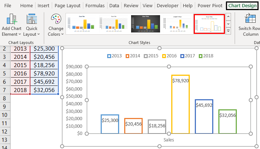Select row header 5
260x149 pixels.
point(5,73)
